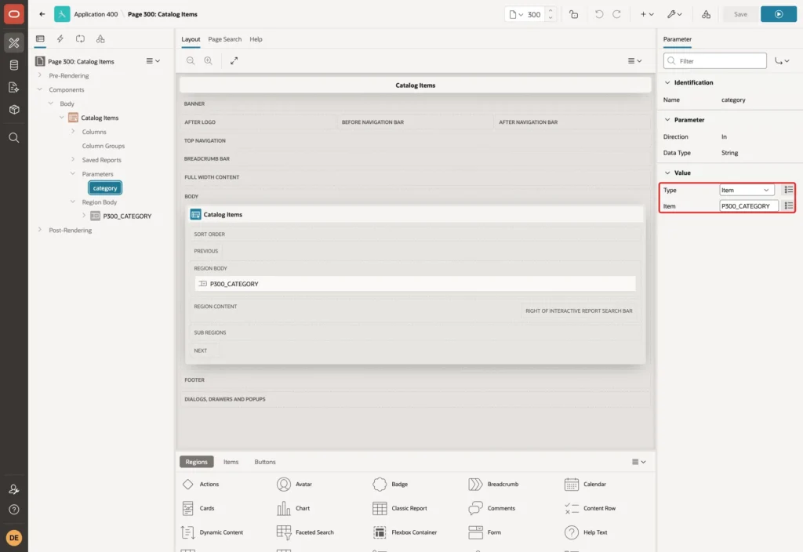Open the sidebar search magnifier
This screenshot has width=803, height=552.
[x=14, y=138]
